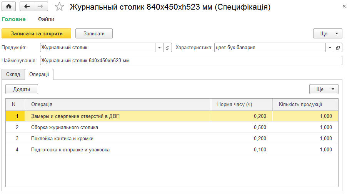Click into the Продукція field

tap(98, 48)
